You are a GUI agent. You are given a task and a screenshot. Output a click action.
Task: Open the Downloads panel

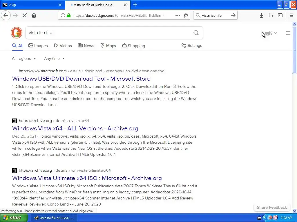click(x=262, y=15)
